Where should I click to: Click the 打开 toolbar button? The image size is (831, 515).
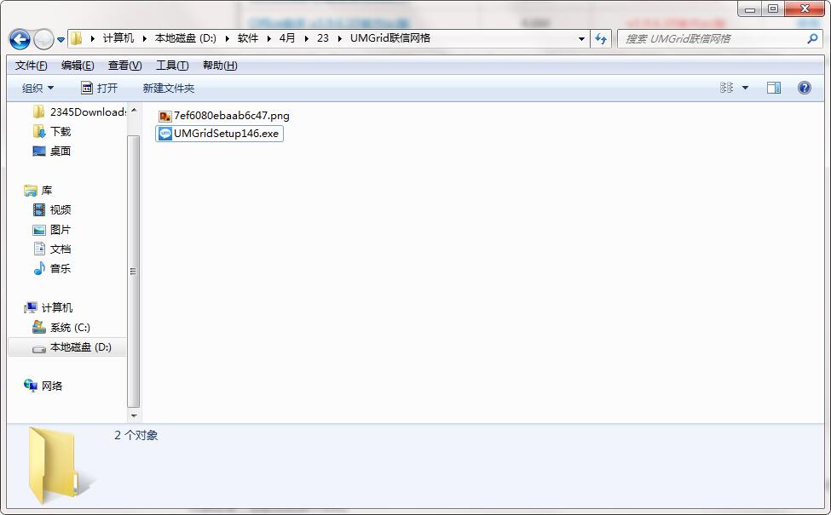coord(99,88)
